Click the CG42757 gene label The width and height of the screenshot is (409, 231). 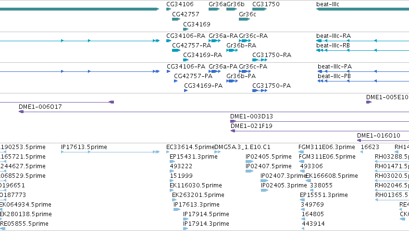186,14
